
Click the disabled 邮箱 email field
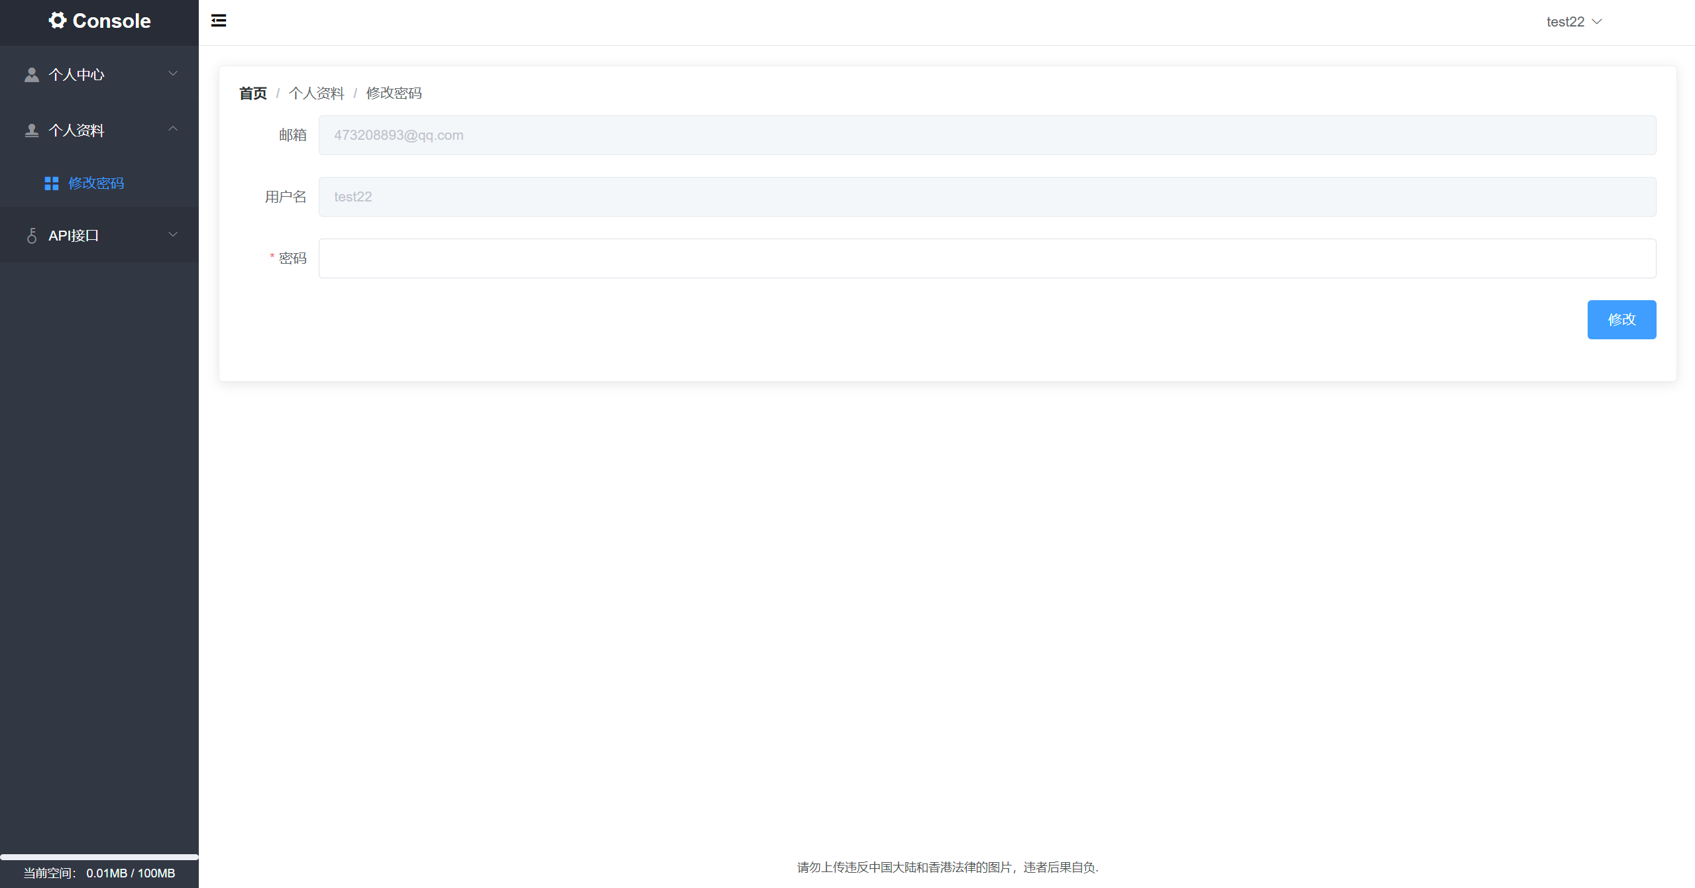tap(987, 135)
